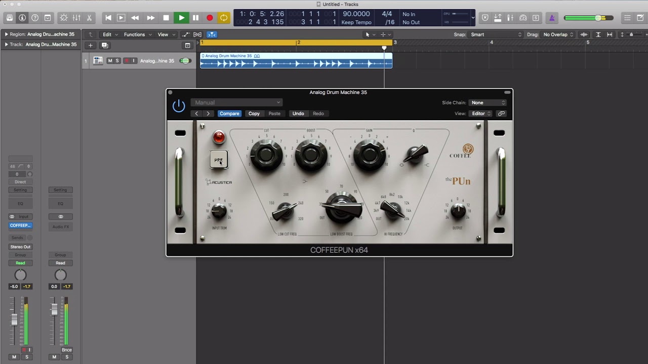Viewport: 648px width, 364px height.
Task: Expand the Region inspector disclosure triangle
Action: [7, 34]
